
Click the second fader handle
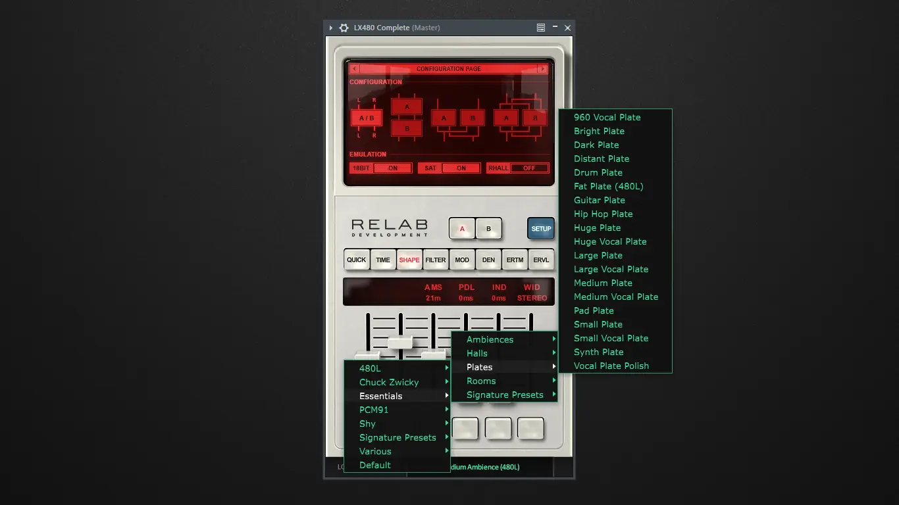tap(400, 342)
